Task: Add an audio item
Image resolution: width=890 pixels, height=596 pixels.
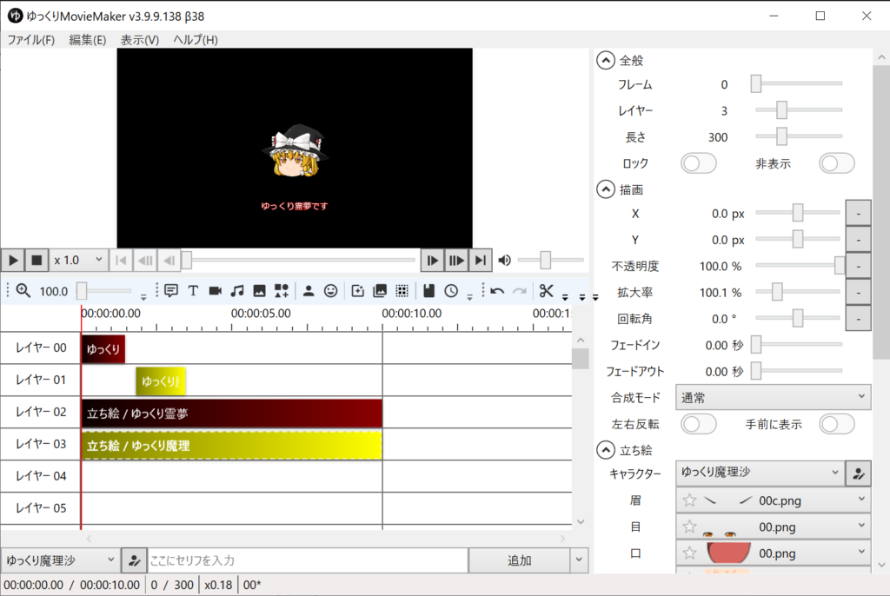Action: point(237,291)
